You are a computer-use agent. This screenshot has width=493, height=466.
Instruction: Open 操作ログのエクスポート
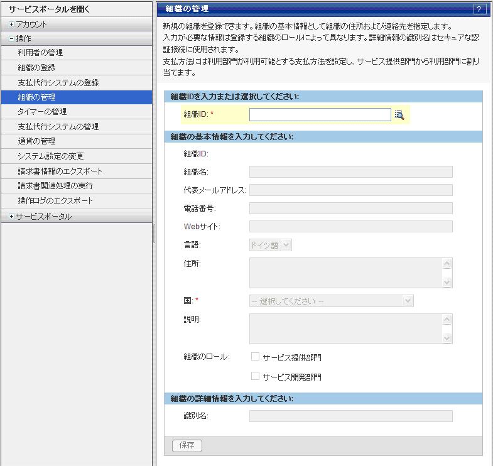tap(55, 201)
